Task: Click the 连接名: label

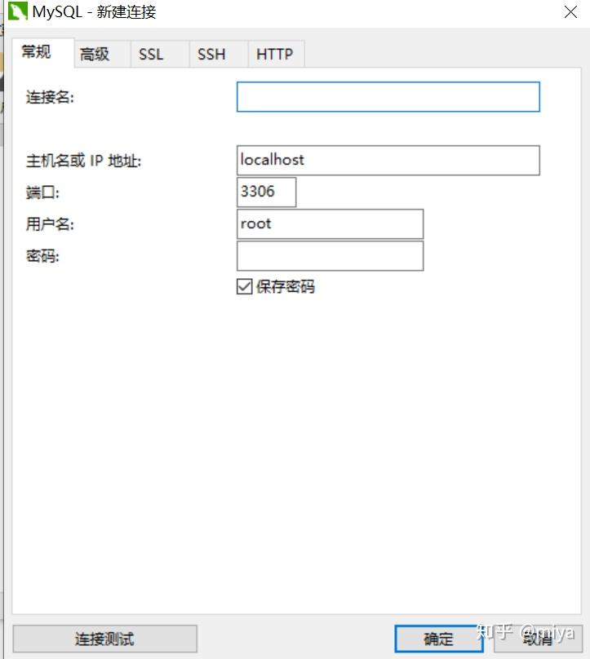Action: click(50, 98)
